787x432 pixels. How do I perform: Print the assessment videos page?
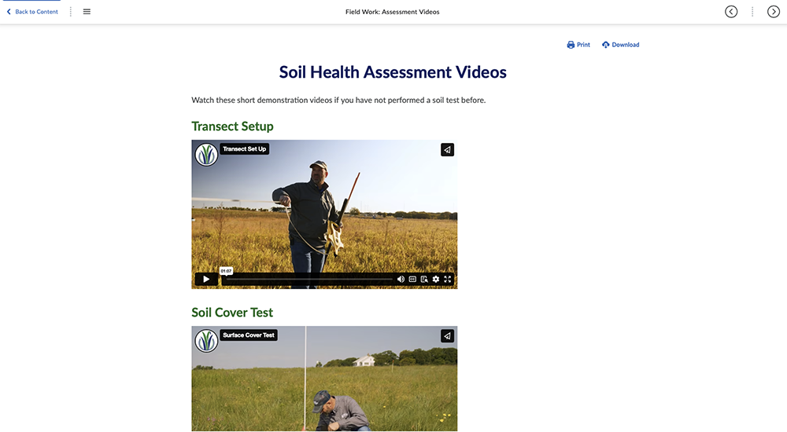pyautogui.click(x=578, y=45)
